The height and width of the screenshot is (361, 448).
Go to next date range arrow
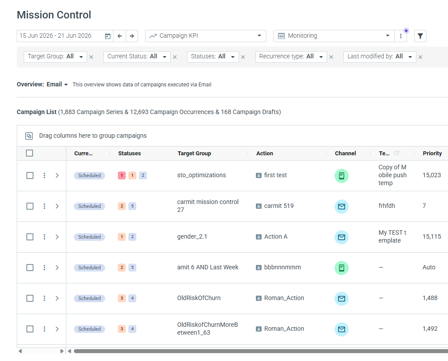(132, 36)
